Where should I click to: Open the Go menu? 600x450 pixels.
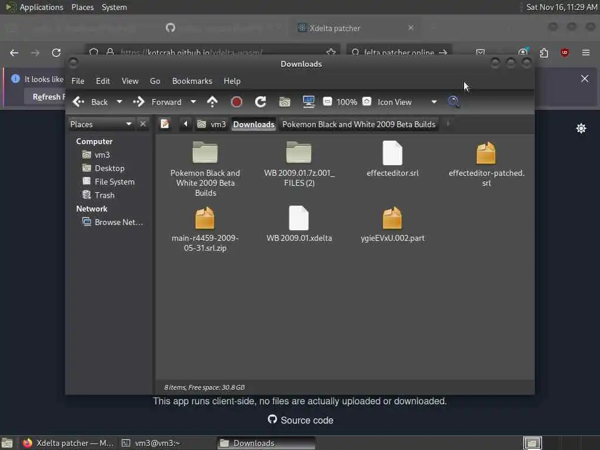coord(155,81)
